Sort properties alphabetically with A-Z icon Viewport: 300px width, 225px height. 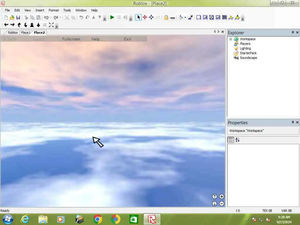(237, 140)
